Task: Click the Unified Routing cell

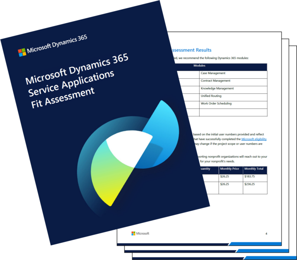Action: (233, 97)
